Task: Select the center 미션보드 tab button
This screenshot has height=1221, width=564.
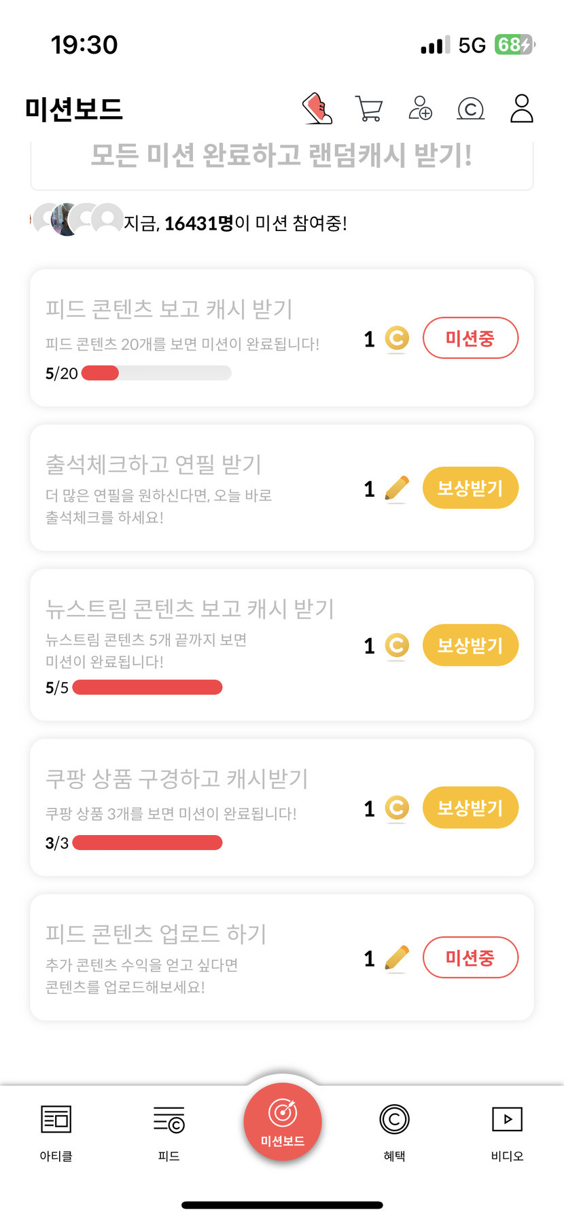Action: [282, 1122]
